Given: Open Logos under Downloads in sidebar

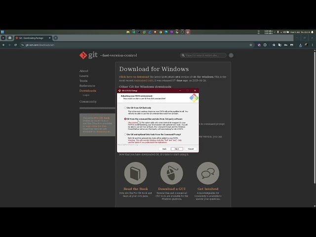Looking at the screenshot, I should [x=86, y=95].
